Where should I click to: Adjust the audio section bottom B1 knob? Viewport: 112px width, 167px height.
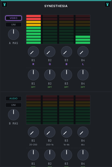33,155
